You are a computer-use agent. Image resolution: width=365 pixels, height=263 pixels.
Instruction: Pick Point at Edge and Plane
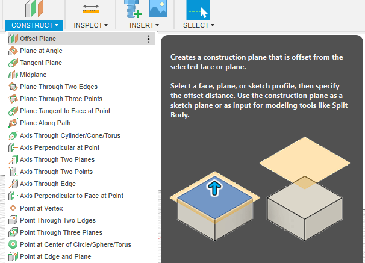(x=81, y=256)
